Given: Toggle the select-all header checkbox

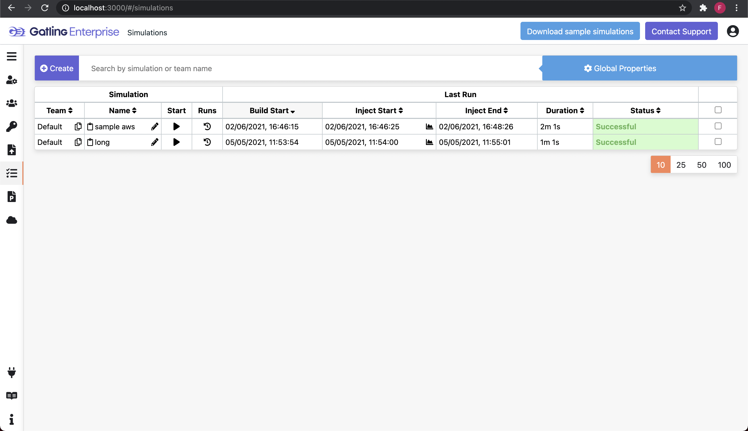Looking at the screenshot, I should tap(718, 110).
